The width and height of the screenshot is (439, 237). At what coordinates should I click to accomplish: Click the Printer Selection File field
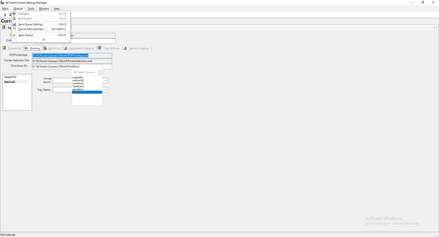point(72,61)
